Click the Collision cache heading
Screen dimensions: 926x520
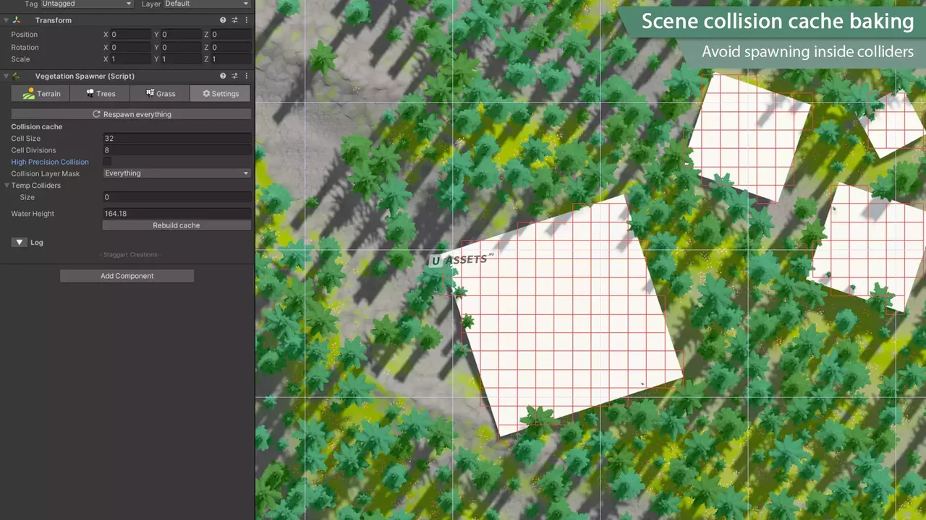37,127
